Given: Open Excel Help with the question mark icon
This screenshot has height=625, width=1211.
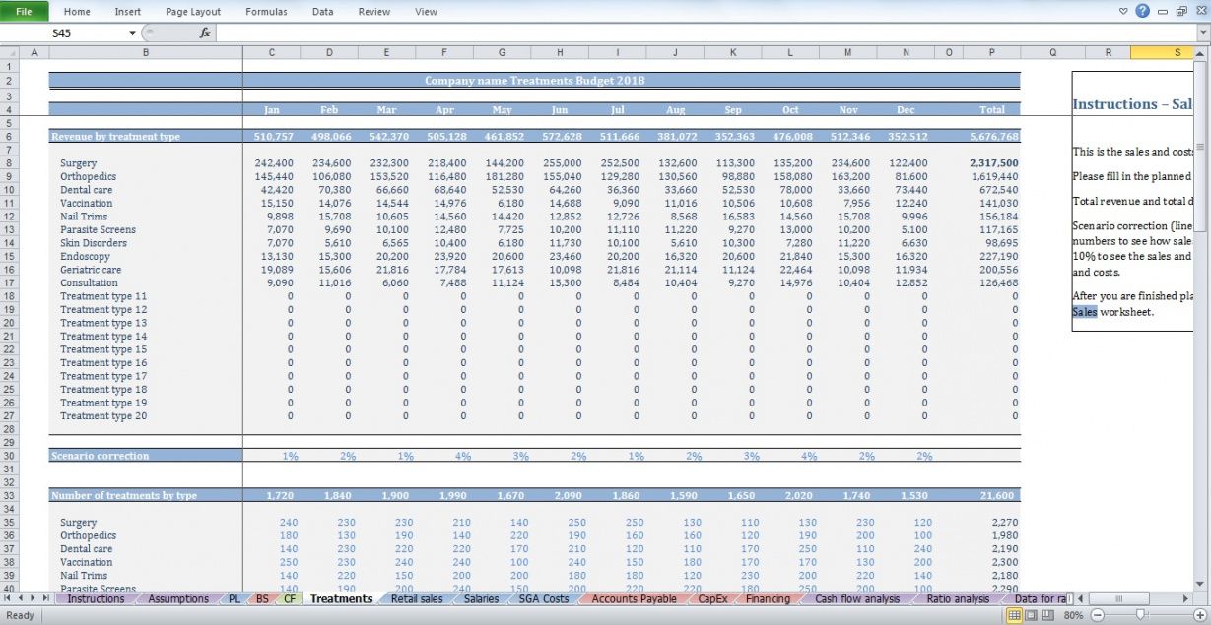Looking at the screenshot, I should 1142,11.
